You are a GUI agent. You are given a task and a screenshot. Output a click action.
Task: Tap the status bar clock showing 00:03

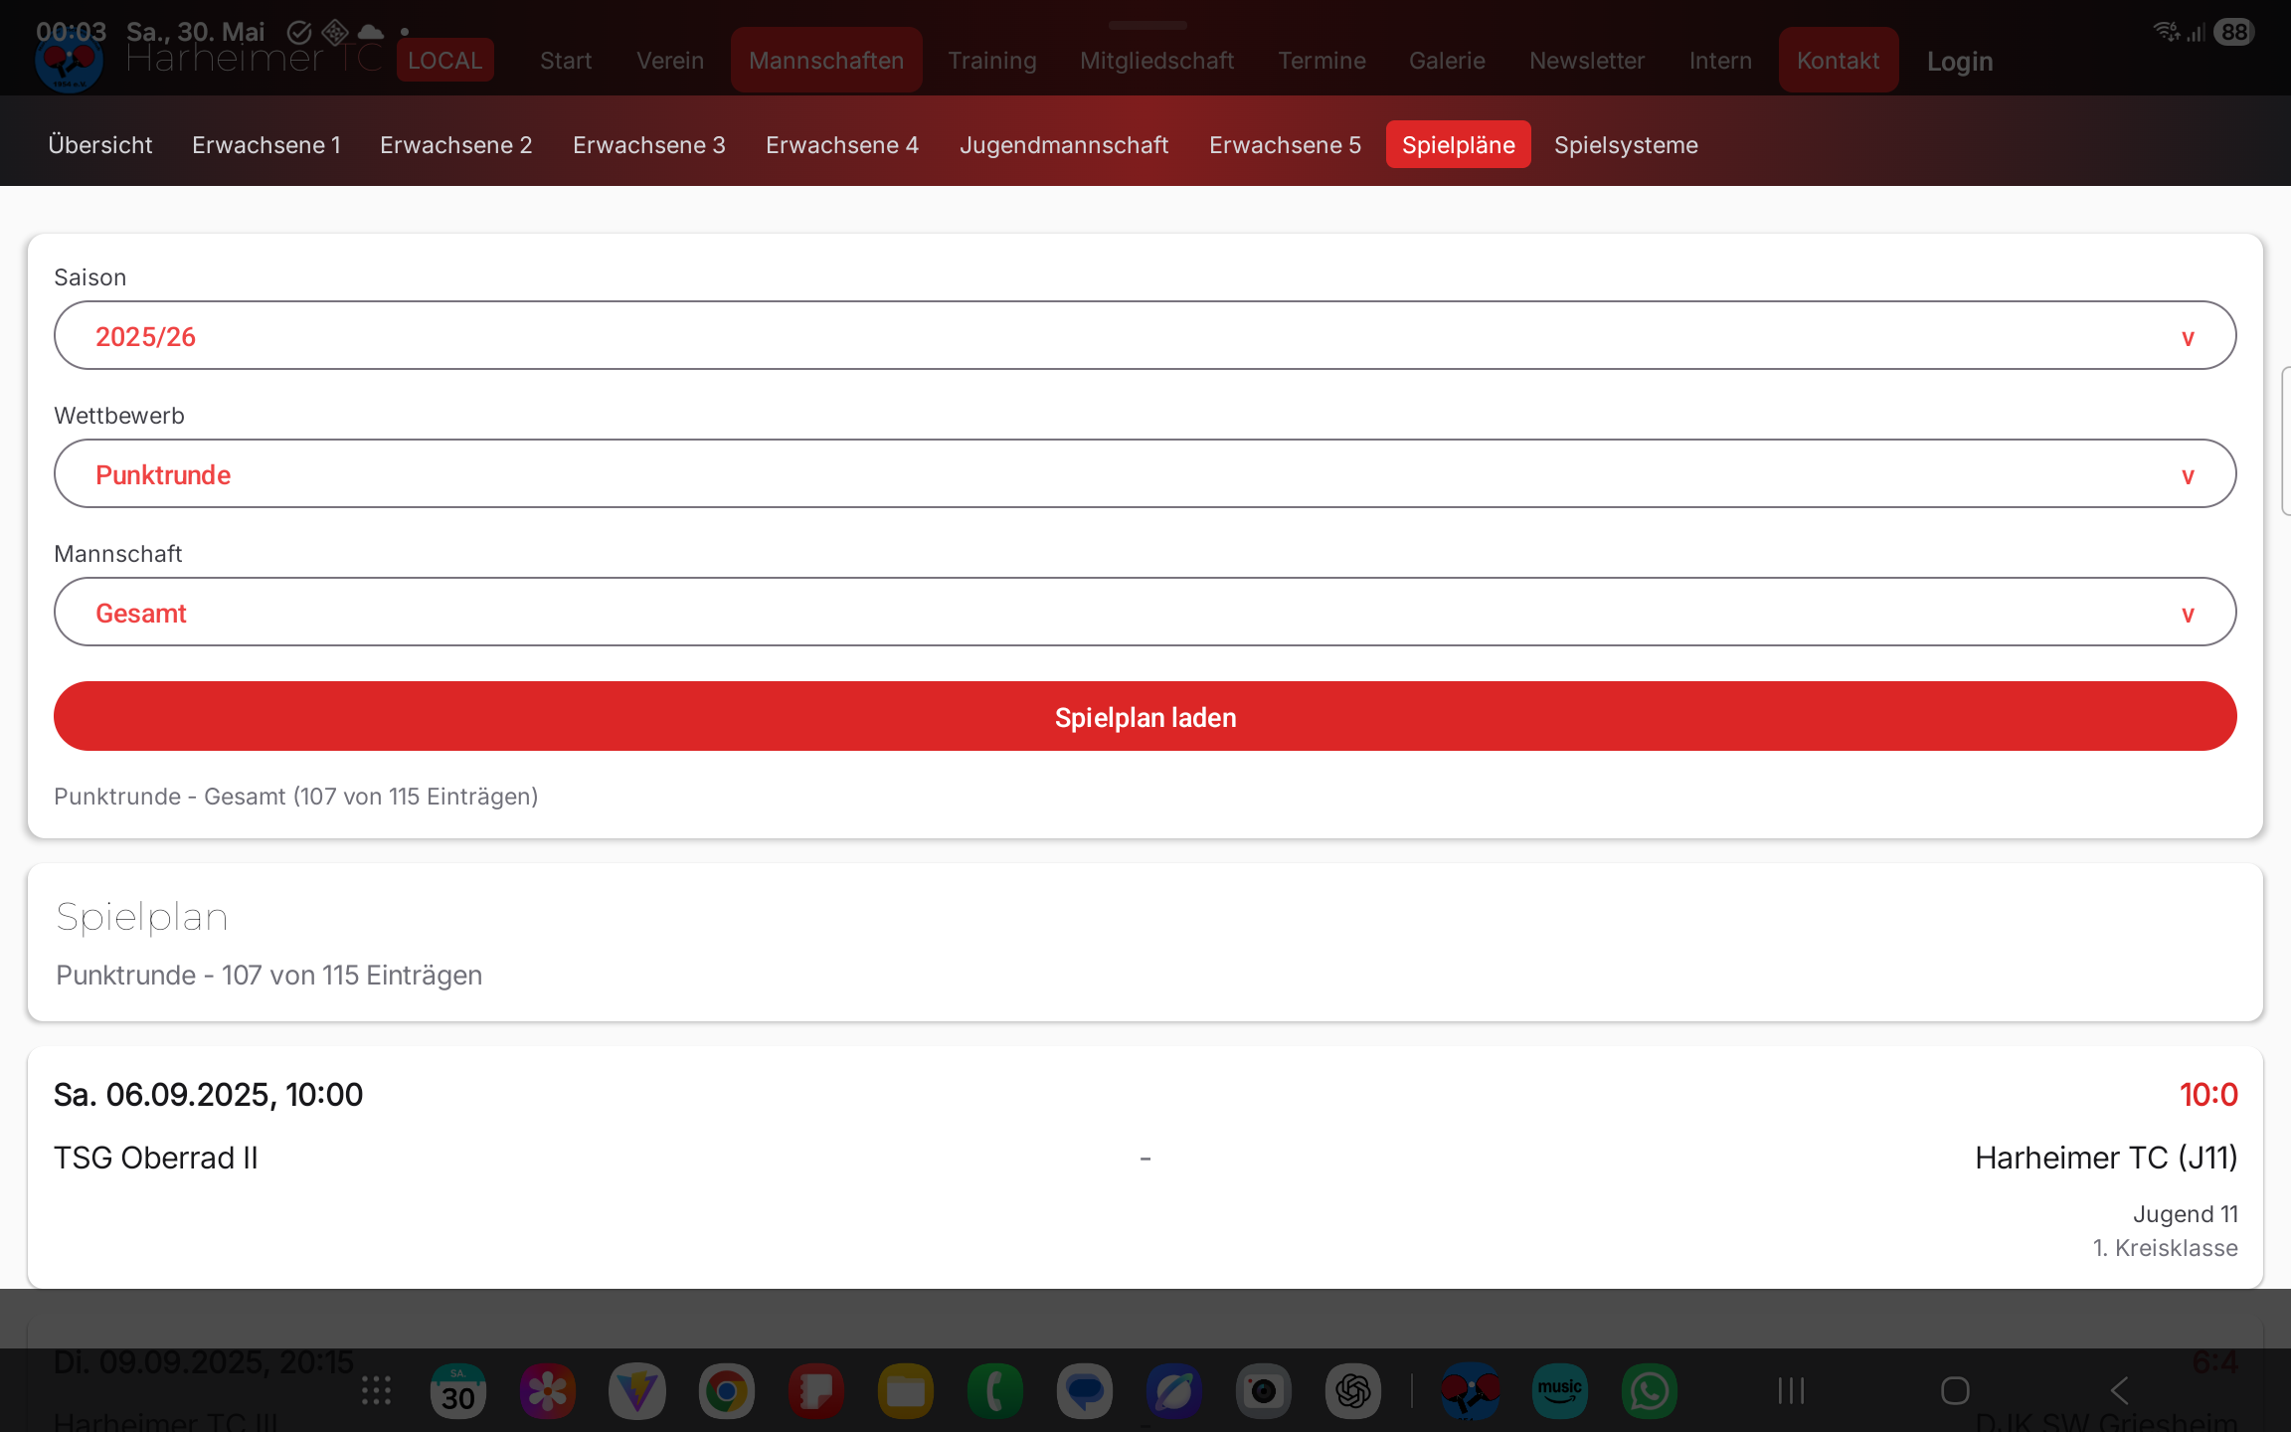tap(72, 32)
